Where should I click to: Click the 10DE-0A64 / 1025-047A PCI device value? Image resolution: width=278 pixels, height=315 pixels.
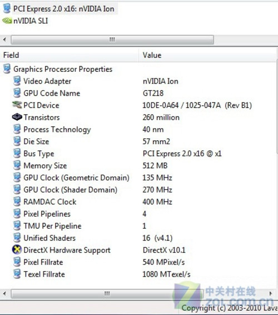[197, 105]
